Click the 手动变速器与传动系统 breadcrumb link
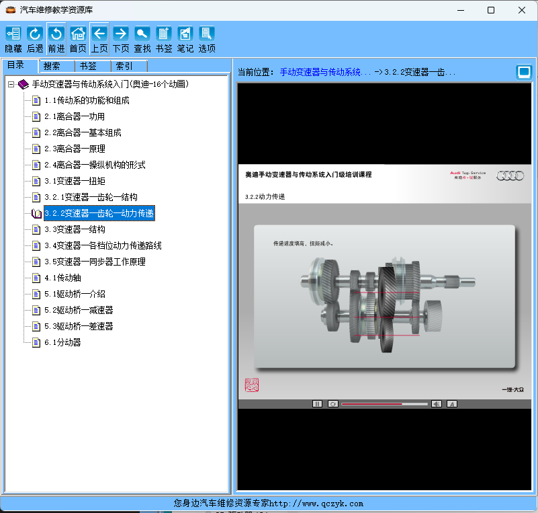This screenshot has height=513, width=538. click(x=325, y=72)
